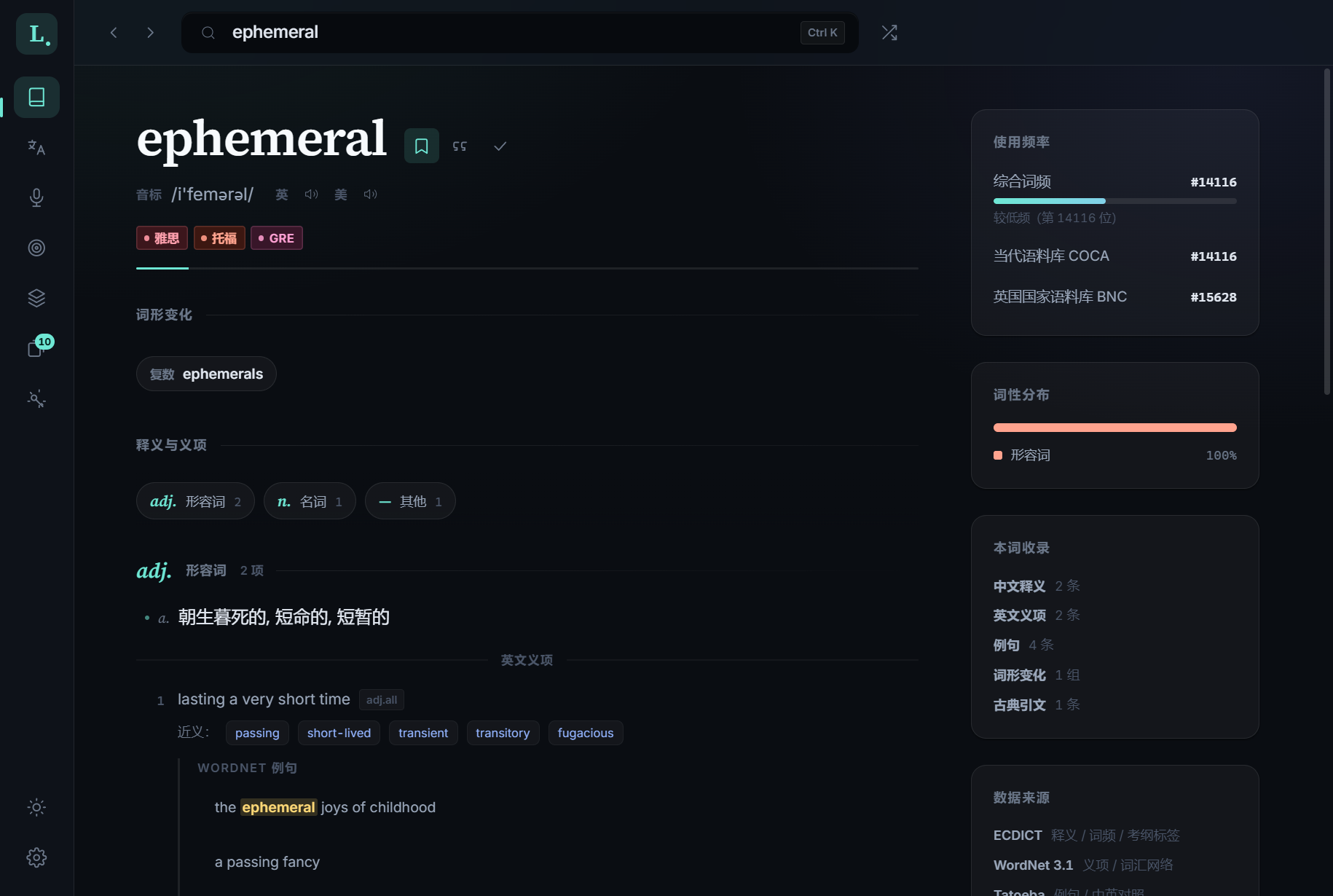Open the synonym transient
Viewport: 1333px width, 896px height.
(x=423, y=733)
